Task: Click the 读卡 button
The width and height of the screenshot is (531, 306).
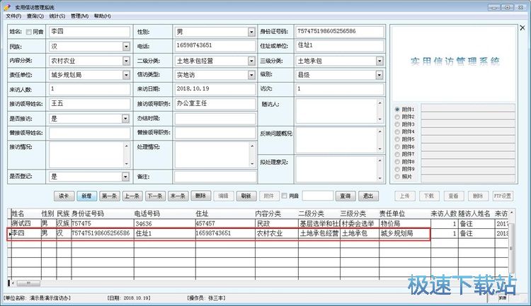Action: (x=64, y=196)
